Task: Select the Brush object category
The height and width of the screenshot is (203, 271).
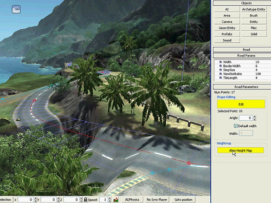Action: coord(254,16)
